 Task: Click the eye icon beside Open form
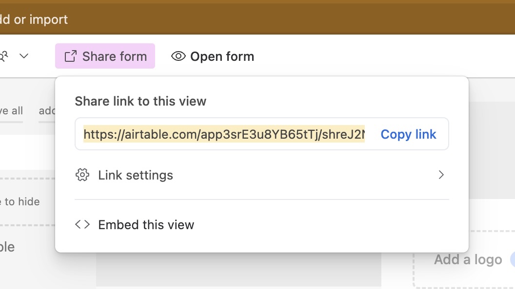178,56
